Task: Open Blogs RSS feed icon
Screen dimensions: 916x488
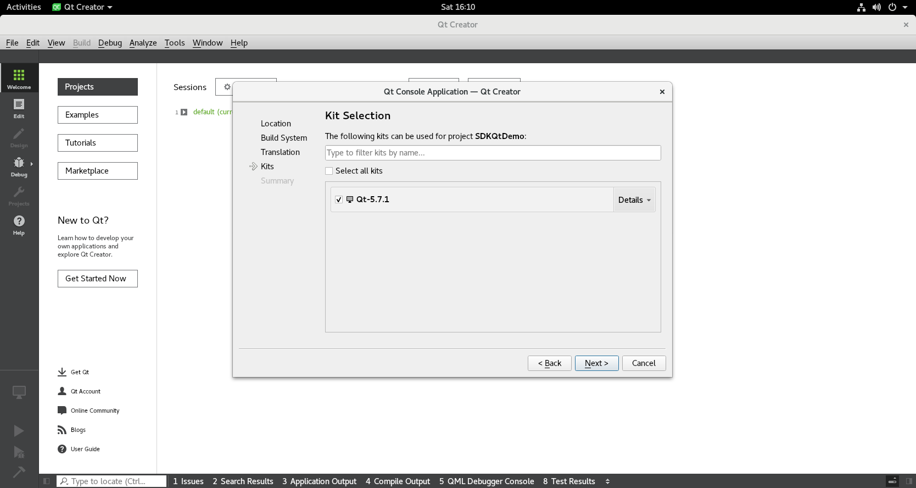Action: click(62, 430)
